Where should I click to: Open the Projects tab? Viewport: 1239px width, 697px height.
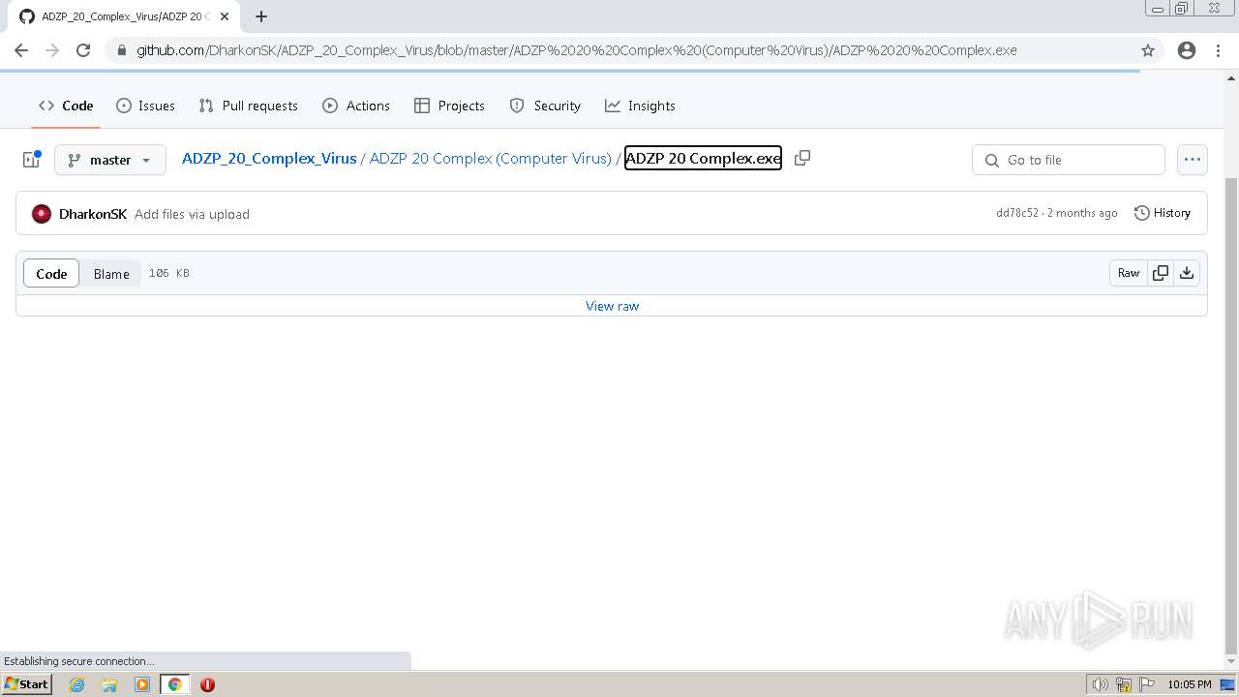[449, 106]
